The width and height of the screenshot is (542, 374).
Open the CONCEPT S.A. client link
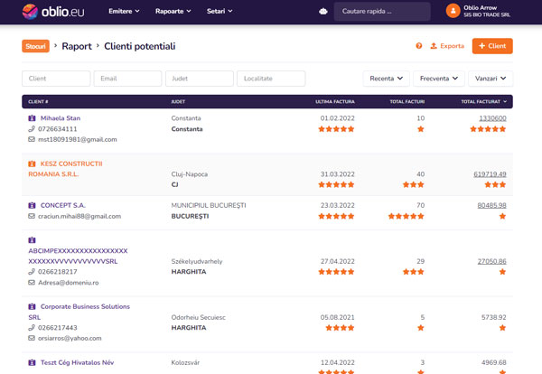(63, 205)
